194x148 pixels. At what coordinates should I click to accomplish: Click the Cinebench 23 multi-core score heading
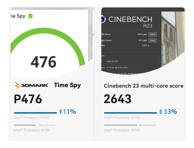click(144, 86)
